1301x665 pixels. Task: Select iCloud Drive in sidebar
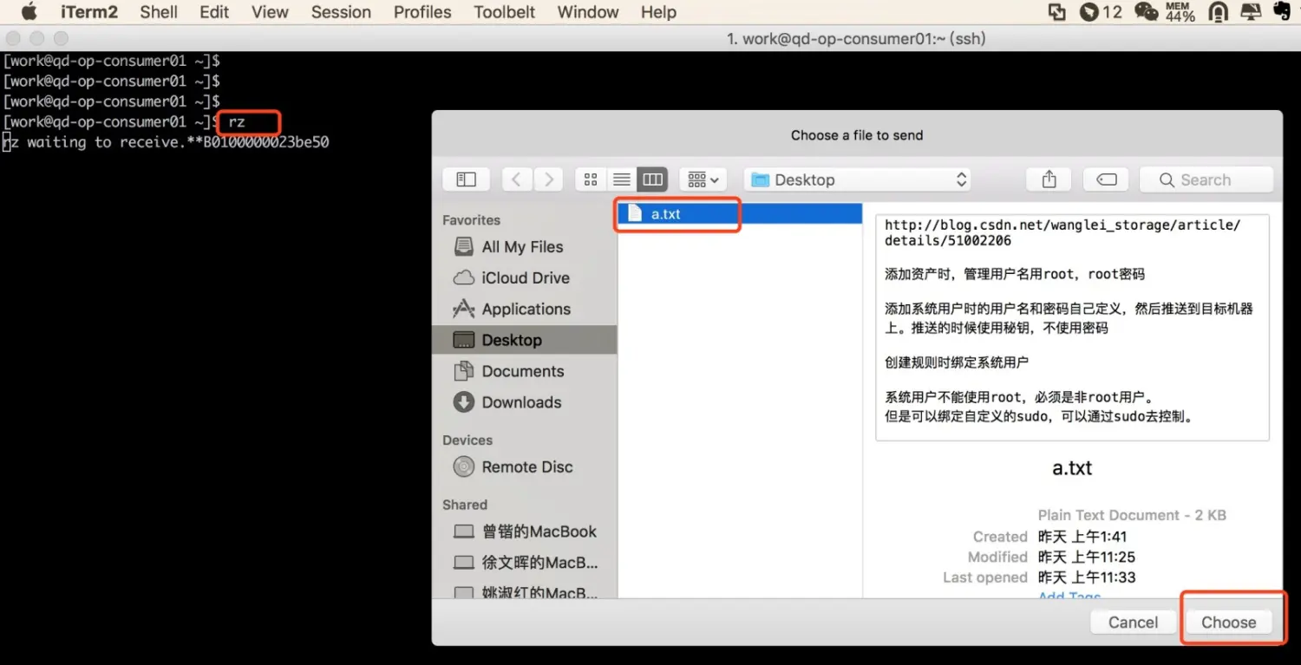525,278
